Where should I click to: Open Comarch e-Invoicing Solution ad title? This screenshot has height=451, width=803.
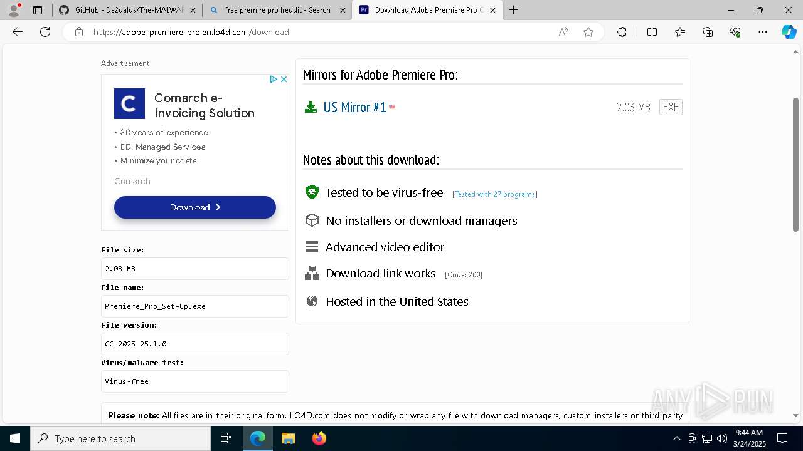coord(205,105)
